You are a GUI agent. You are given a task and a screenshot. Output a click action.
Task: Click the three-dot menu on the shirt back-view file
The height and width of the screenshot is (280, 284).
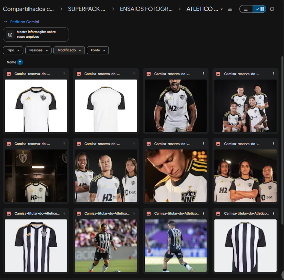click(134, 74)
